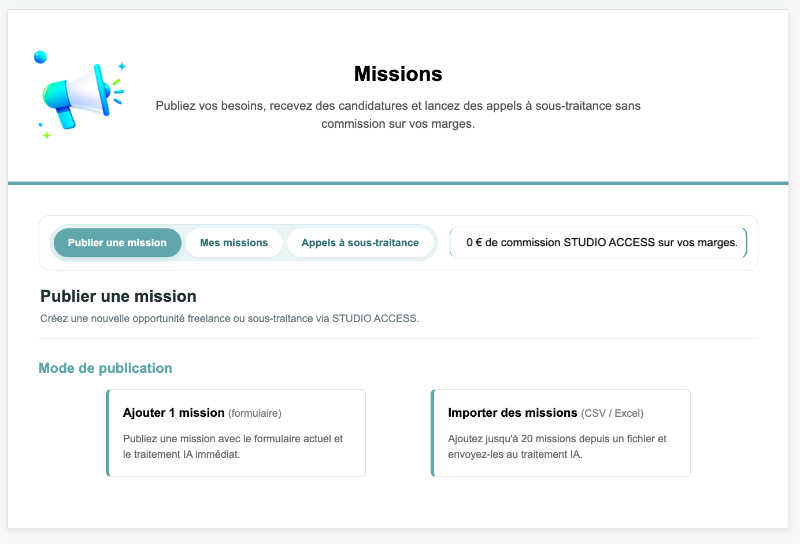
Task: Click the Publiez une mission avec le formulaire text
Action: tap(233, 446)
